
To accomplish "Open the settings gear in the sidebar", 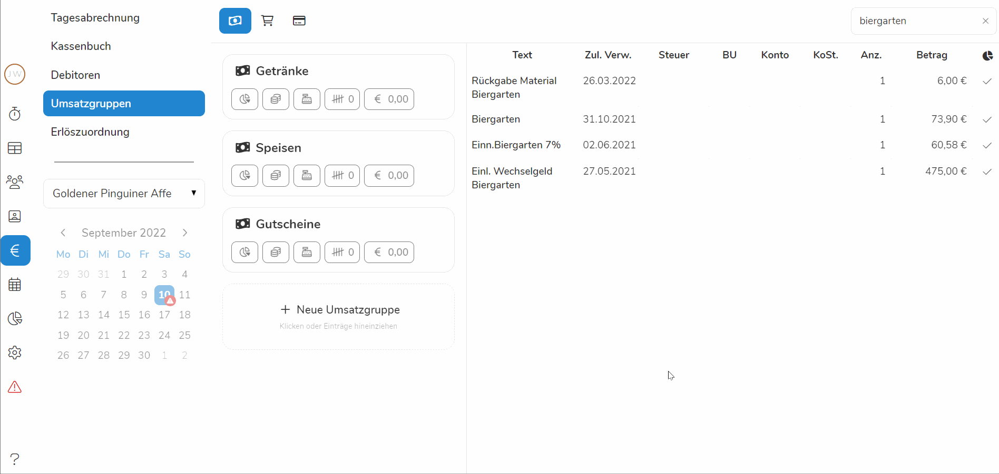I will [x=15, y=352].
